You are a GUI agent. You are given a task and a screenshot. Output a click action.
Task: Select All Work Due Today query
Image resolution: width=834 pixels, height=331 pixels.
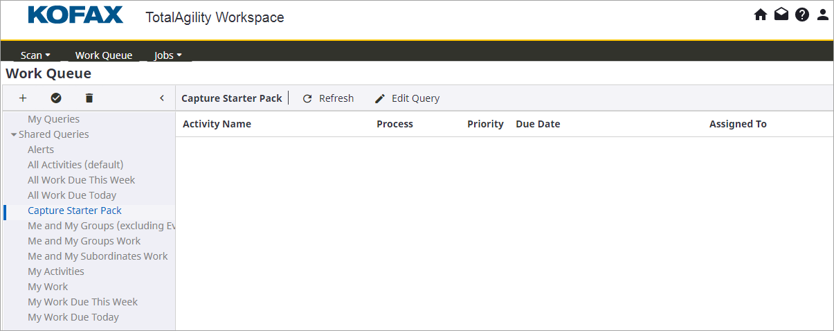[x=72, y=195]
